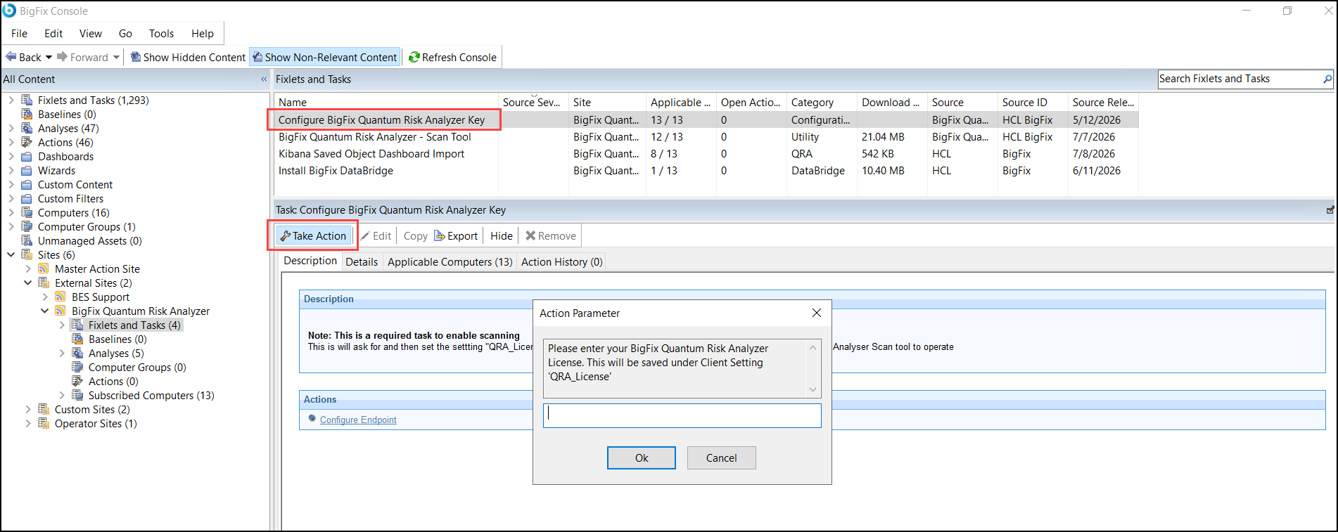Click the Unmanaged Assets icon
1338x532 pixels.
tap(27, 240)
